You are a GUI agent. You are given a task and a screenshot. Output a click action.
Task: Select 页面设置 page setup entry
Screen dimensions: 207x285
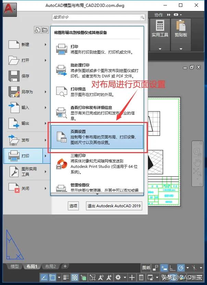97,137
